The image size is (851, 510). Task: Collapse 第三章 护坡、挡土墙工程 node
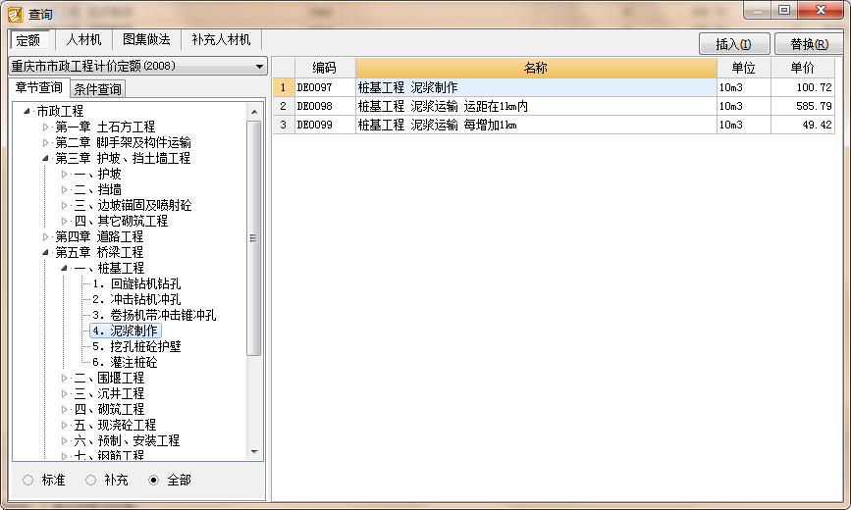[45, 159]
